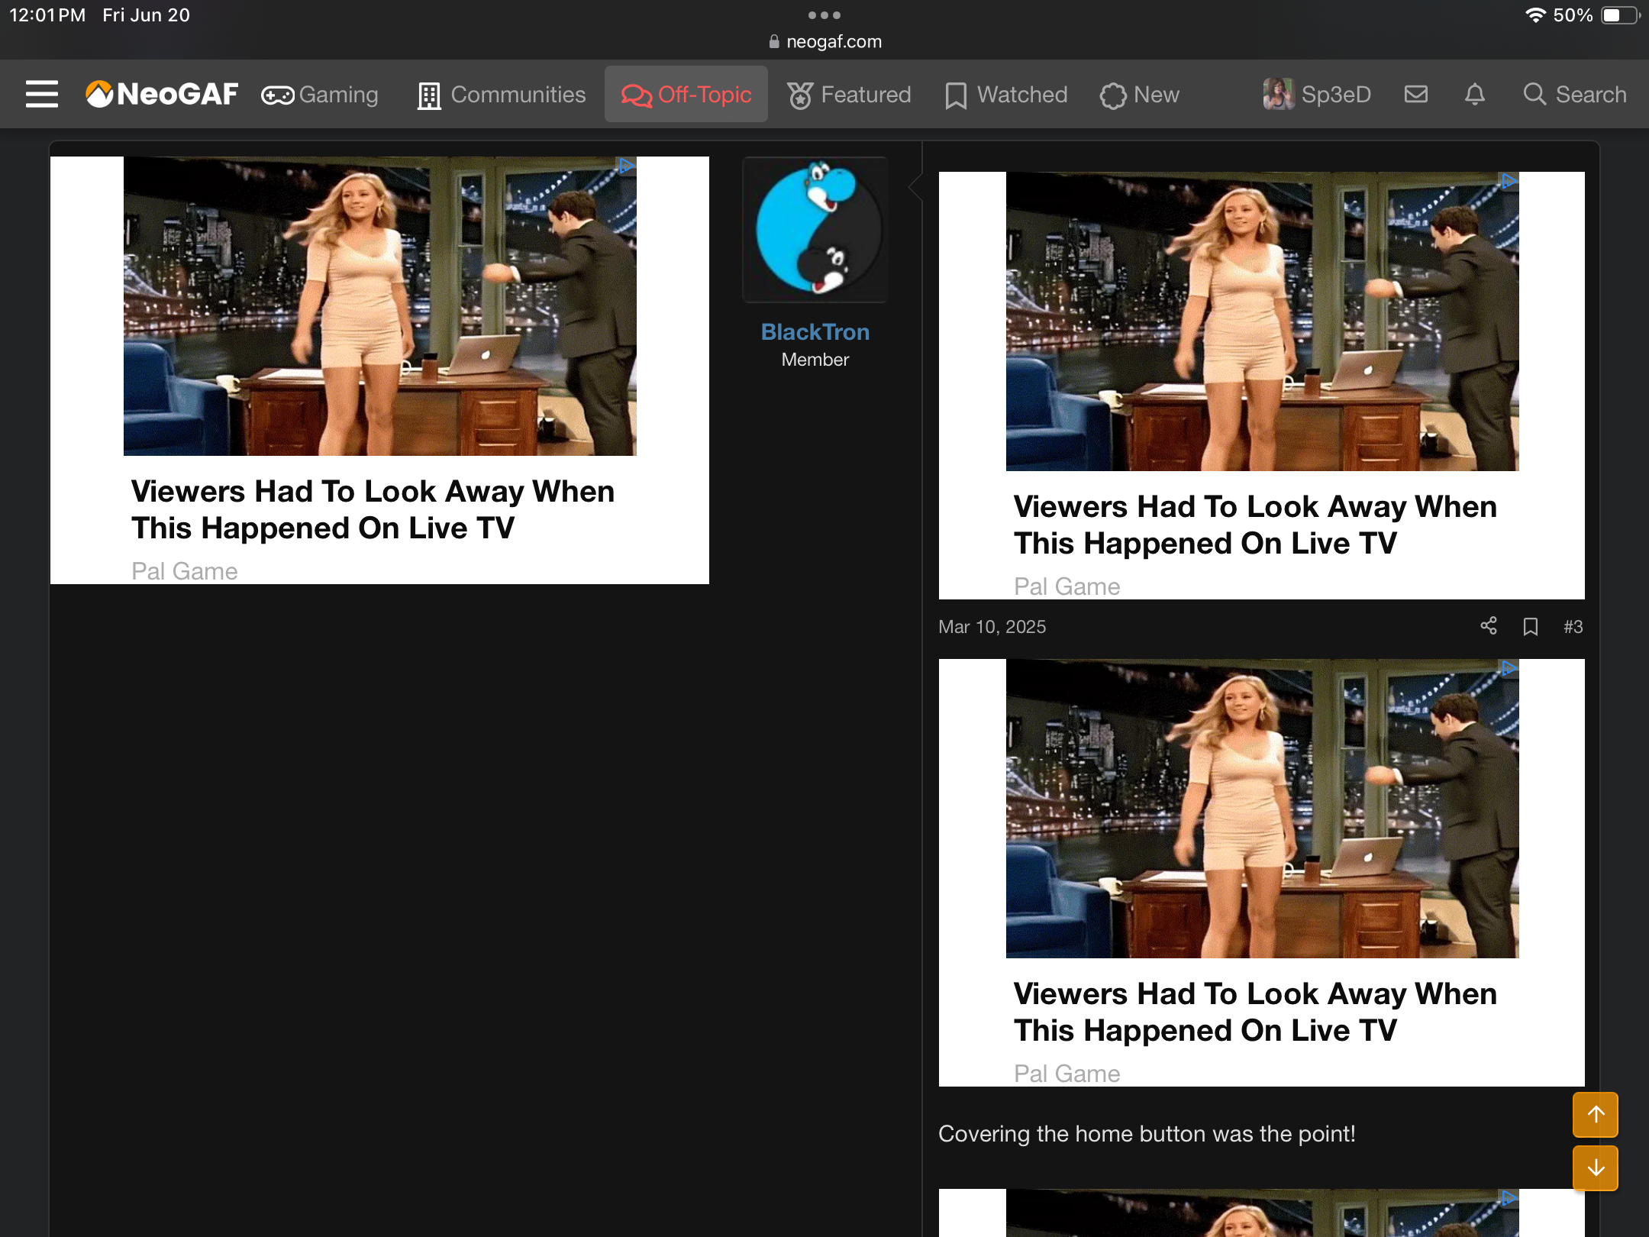The height and width of the screenshot is (1237, 1649).
Task: Open left ad headline about Live TV
Action: tap(373, 509)
